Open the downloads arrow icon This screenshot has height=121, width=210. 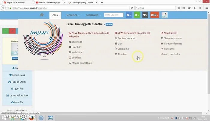[x=195, y=8]
